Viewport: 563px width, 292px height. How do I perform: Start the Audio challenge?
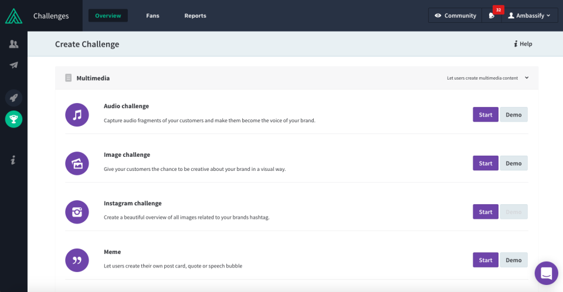pos(486,115)
